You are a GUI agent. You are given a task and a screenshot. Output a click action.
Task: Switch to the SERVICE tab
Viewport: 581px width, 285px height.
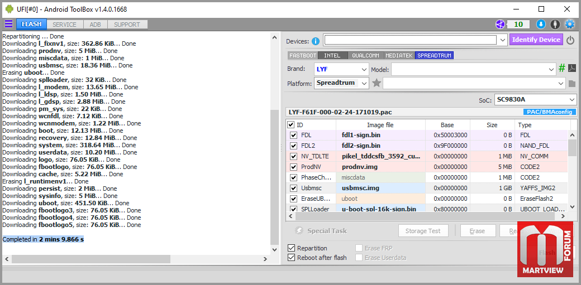(x=64, y=25)
